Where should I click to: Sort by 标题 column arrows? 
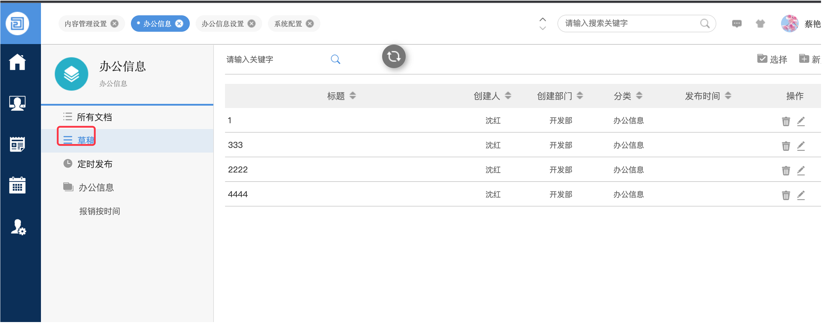click(x=353, y=96)
